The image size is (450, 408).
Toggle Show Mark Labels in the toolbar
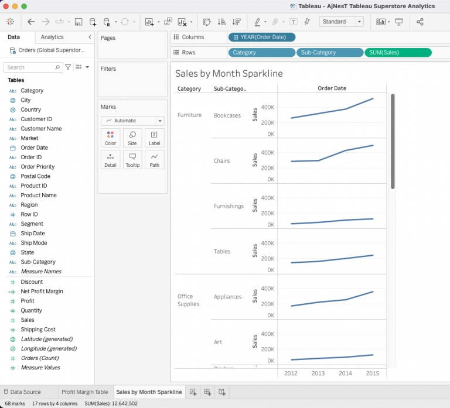293,22
